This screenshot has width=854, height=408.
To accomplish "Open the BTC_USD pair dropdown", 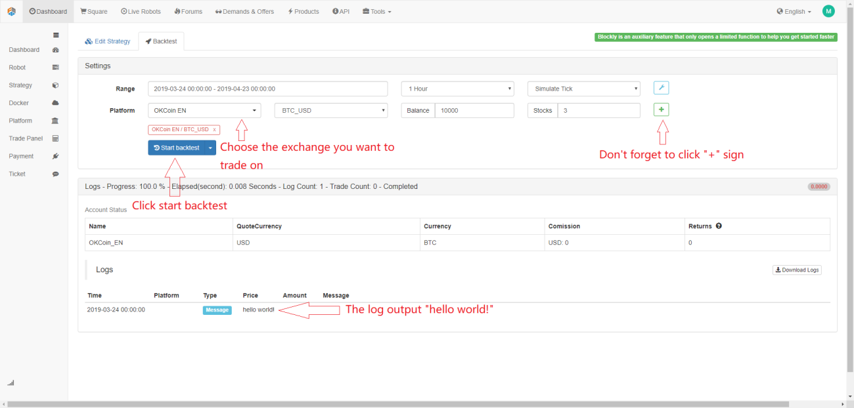I will point(331,110).
